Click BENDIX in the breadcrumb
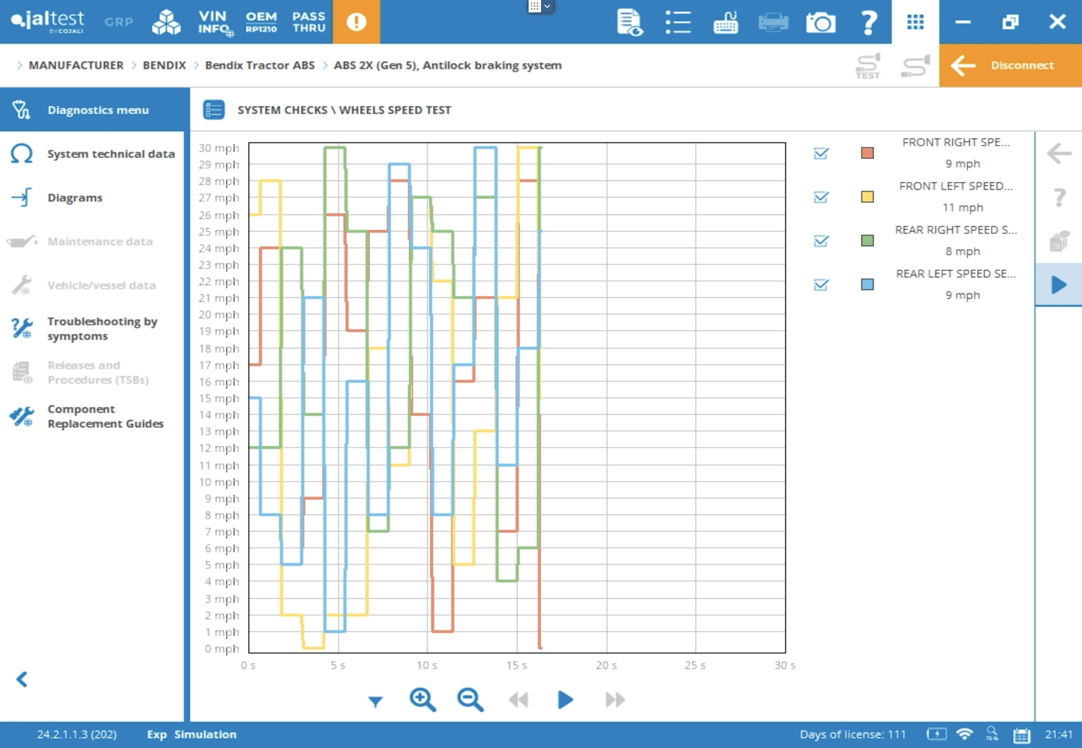1082x748 pixels. [x=164, y=65]
